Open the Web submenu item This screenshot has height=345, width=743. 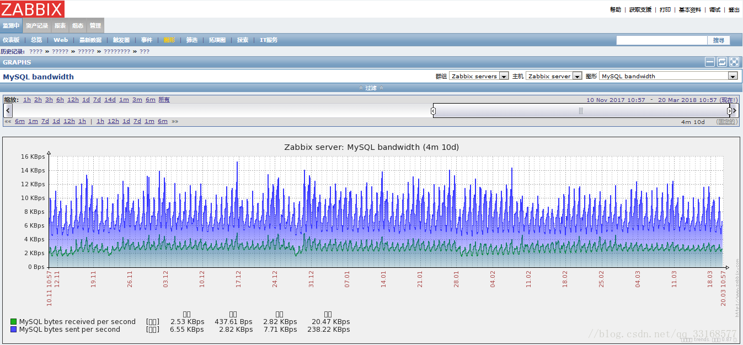[61, 40]
